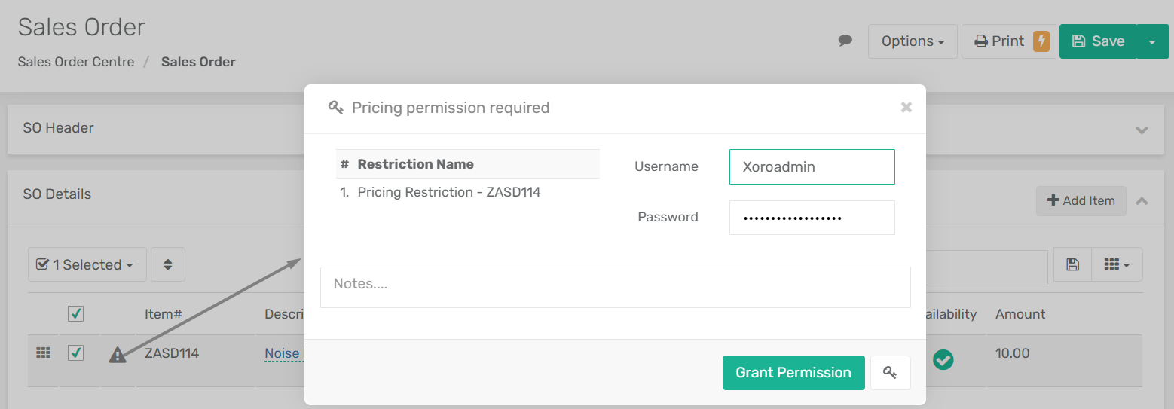
Task: Collapse the SO Details section chevron
Action: [1142, 201]
